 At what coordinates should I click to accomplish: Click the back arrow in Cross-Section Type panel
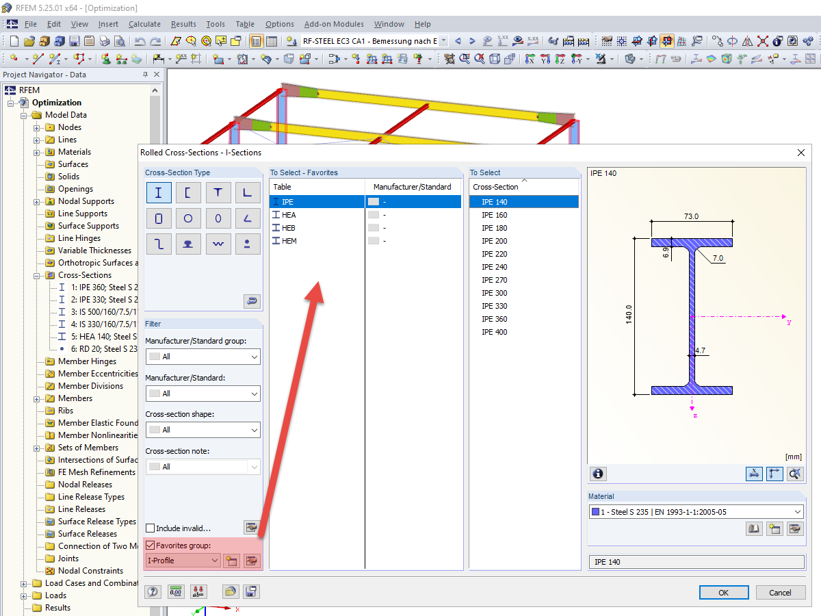(252, 301)
